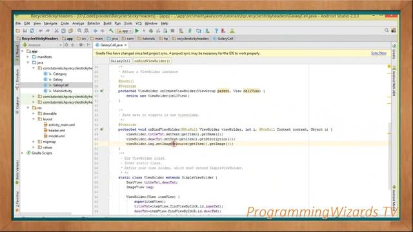Expand the values folder
413x232 pixels.
pos(34,148)
